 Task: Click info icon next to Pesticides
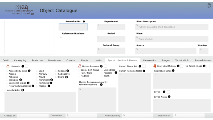(51, 83)
